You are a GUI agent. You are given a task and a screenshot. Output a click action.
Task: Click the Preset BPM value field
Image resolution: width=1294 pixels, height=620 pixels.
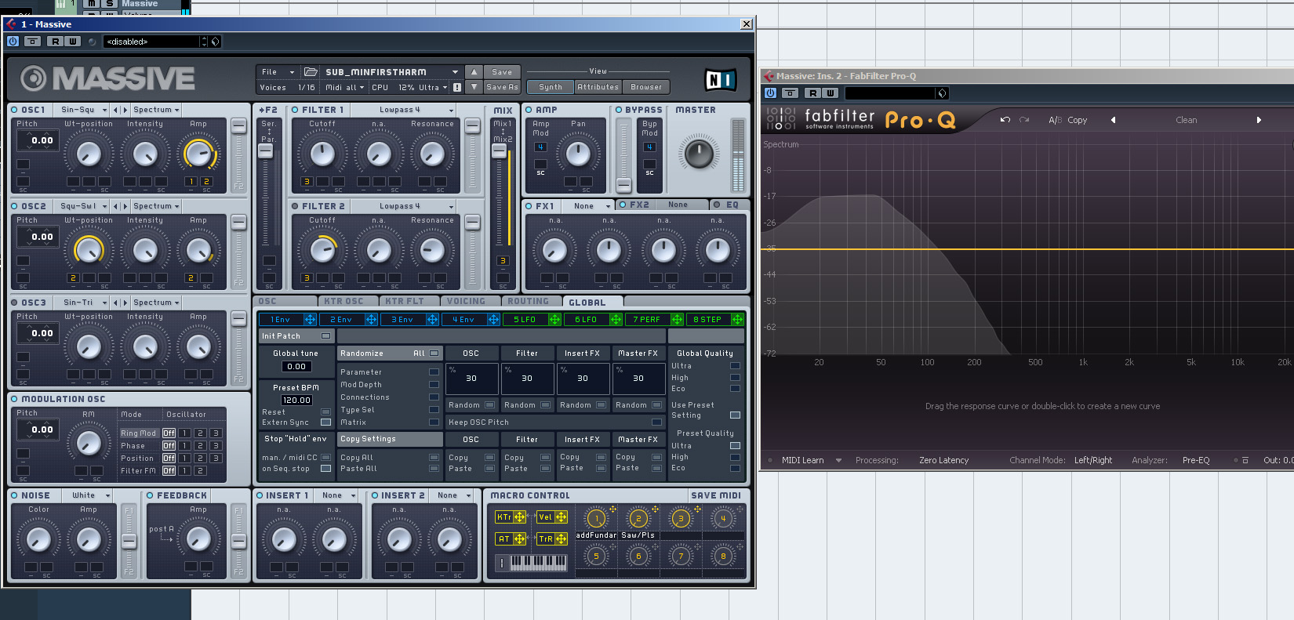tap(296, 400)
